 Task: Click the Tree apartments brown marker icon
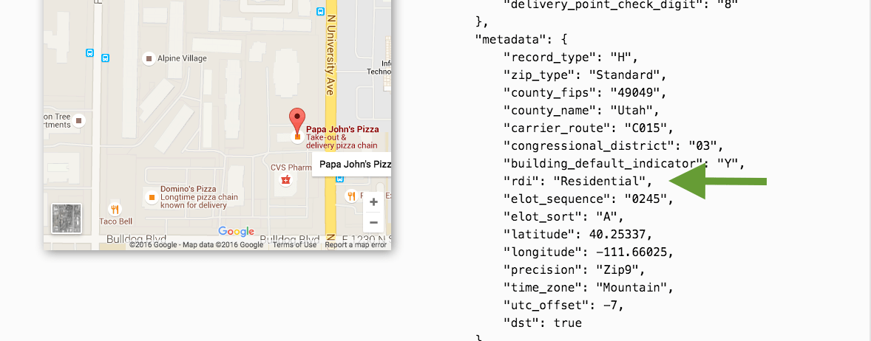79,120
